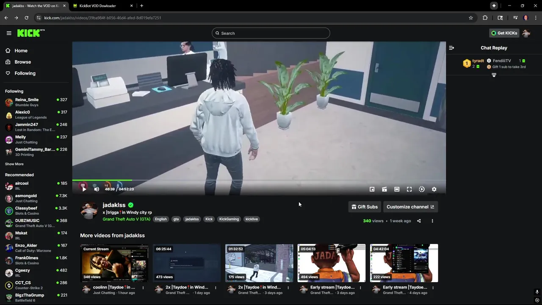This screenshot has height=305, width=542.
Task: Open options for the 1 day ago video
Action: [216, 288]
